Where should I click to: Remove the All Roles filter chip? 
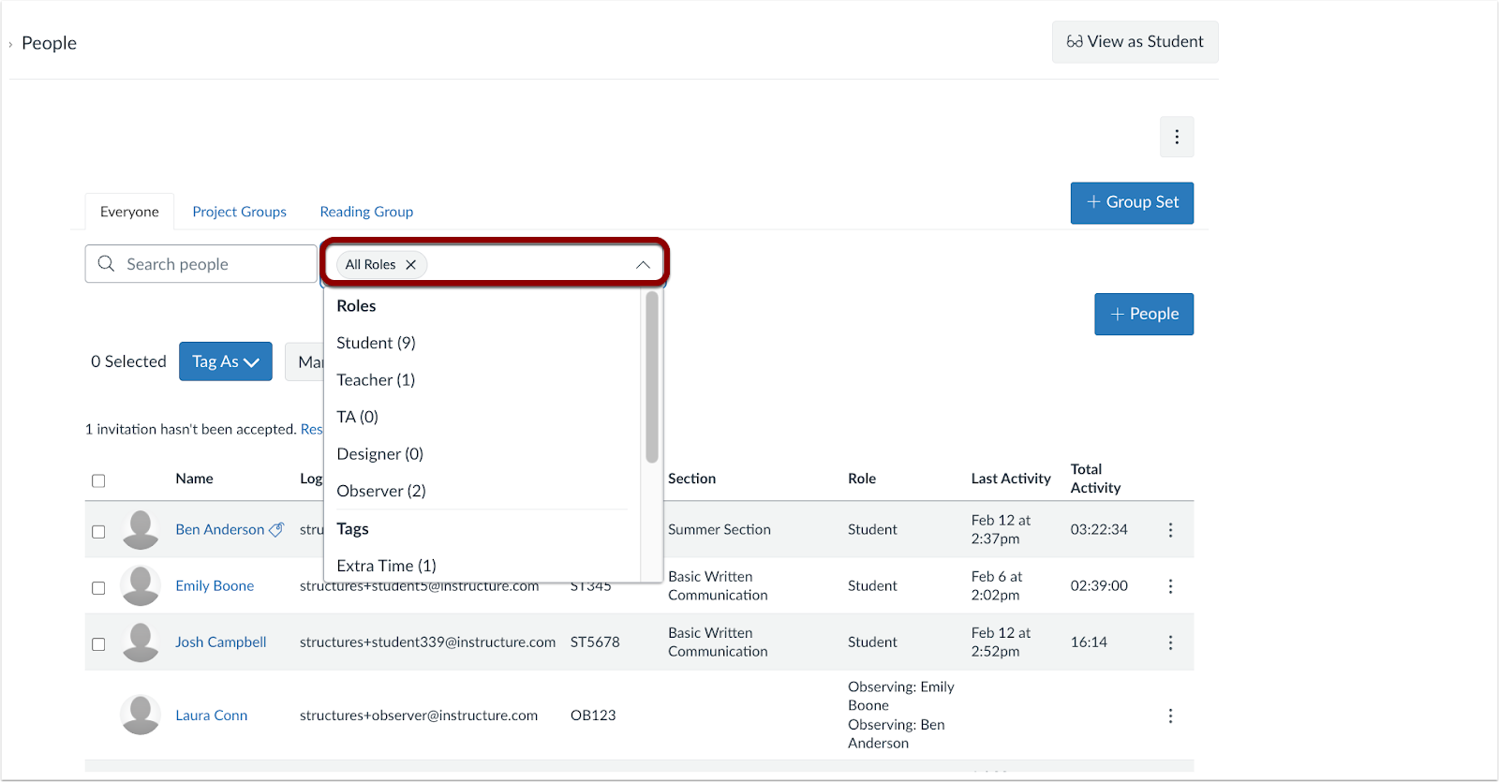410,265
